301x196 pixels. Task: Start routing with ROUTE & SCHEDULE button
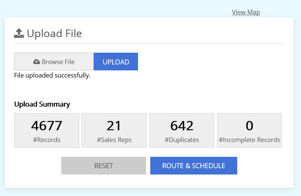tap(193, 166)
